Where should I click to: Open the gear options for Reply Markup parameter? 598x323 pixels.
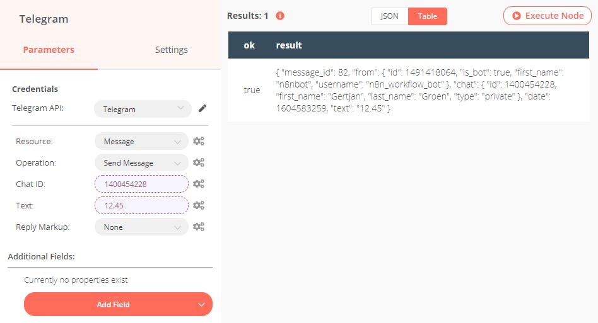pyautogui.click(x=198, y=227)
